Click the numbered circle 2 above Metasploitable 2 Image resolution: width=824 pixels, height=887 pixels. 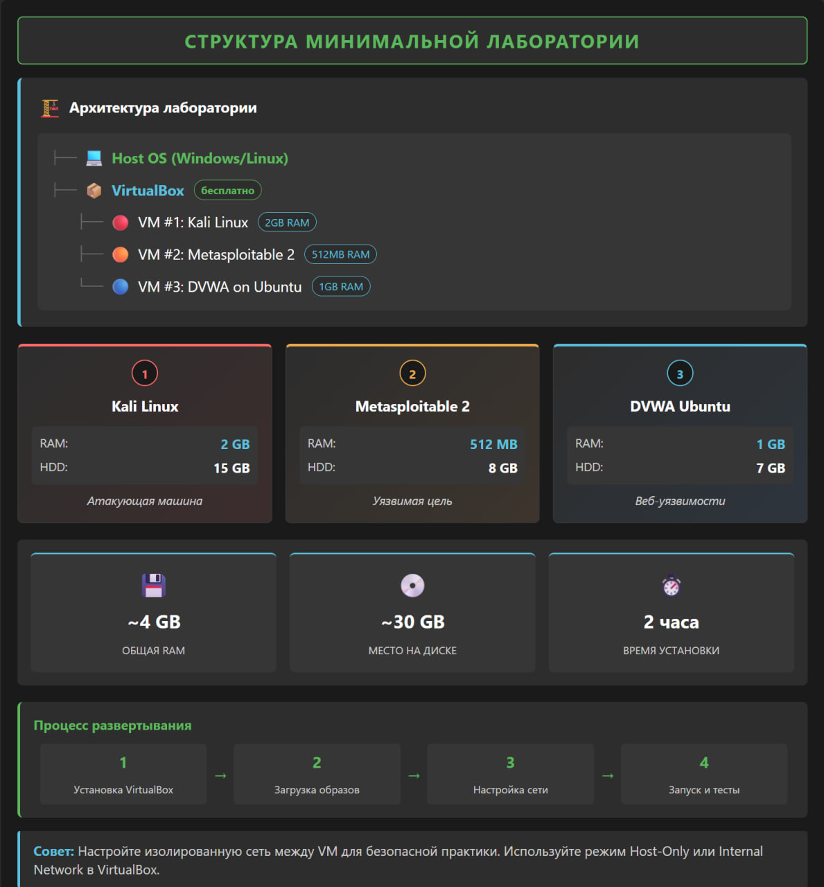[412, 374]
